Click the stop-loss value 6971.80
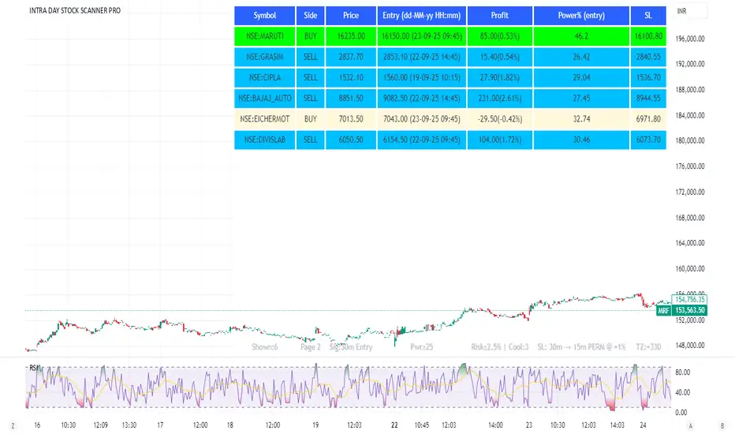Image resolution: width=735 pixels, height=434 pixels. (x=648, y=119)
